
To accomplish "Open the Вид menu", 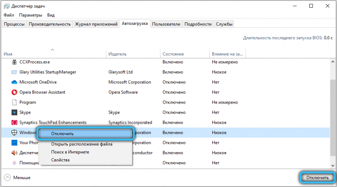I will point(51,15).
